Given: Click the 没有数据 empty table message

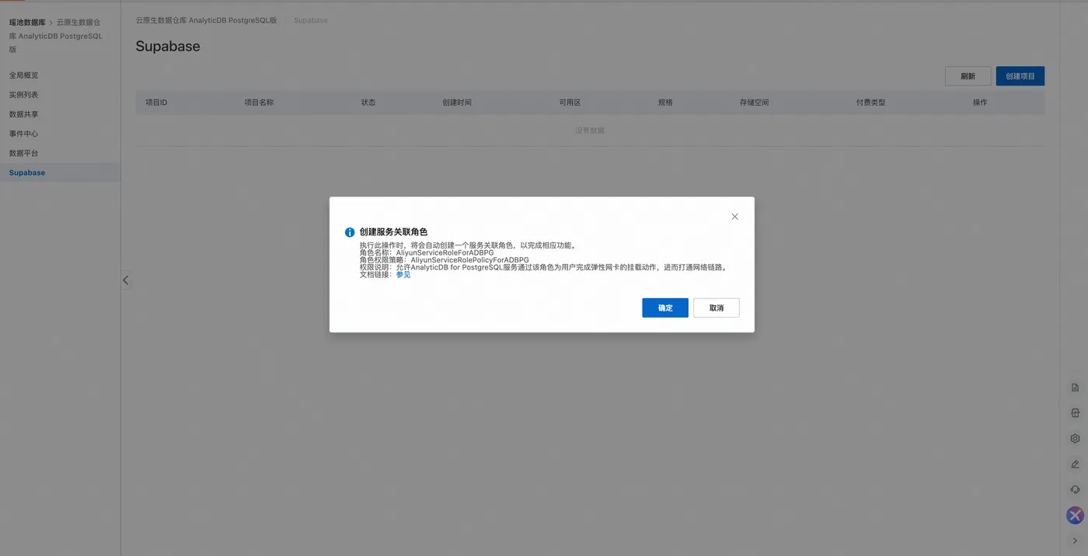Looking at the screenshot, I should click(x=590, y=130).
